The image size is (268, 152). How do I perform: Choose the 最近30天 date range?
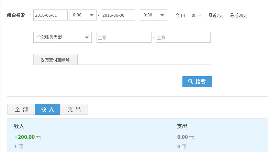(x=238, y=15)
